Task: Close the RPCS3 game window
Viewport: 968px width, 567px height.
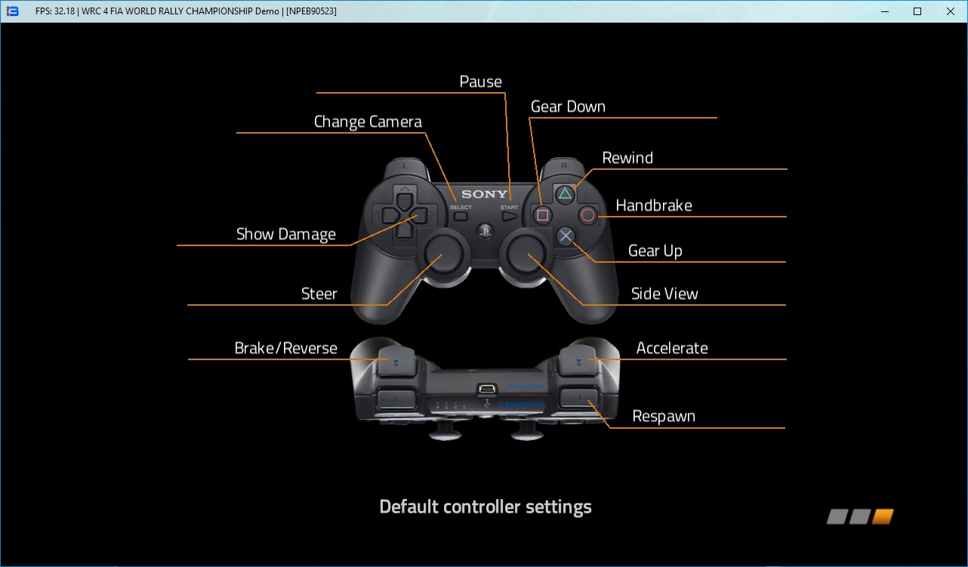Action: coord(951,11)
